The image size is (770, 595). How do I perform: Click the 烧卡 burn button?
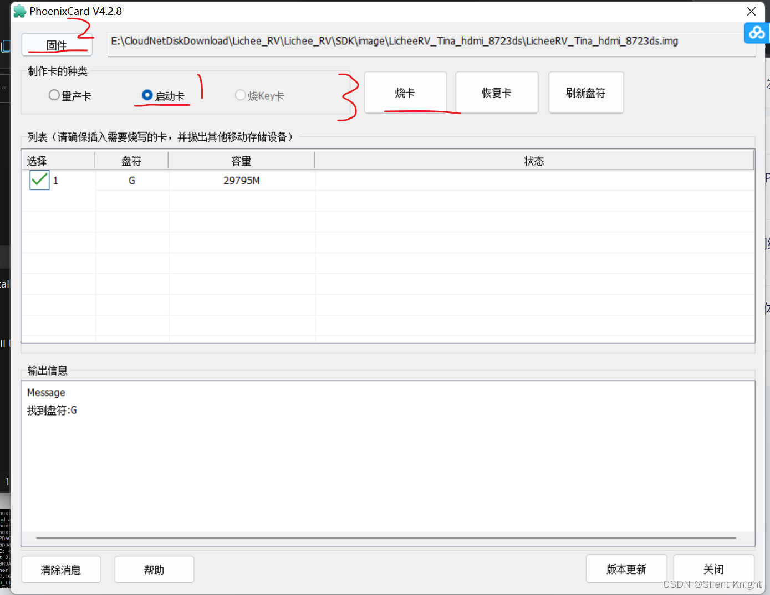click(405, 93)
